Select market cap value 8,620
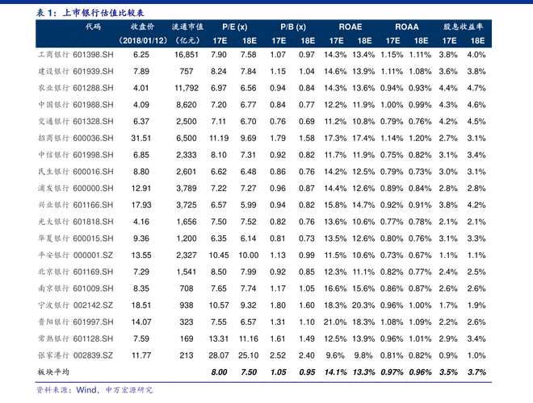This screenshot has height=403, width=533. [187, 105]
